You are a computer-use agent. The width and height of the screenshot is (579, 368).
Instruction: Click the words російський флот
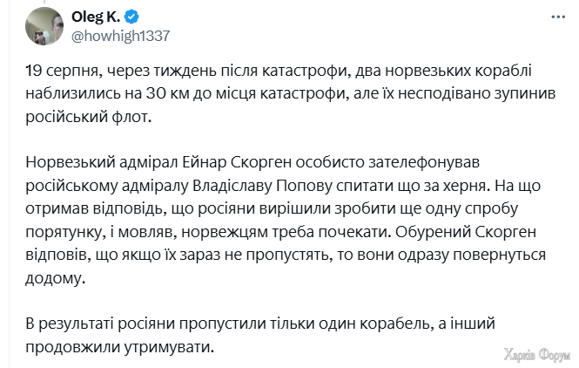click(89, 117)
